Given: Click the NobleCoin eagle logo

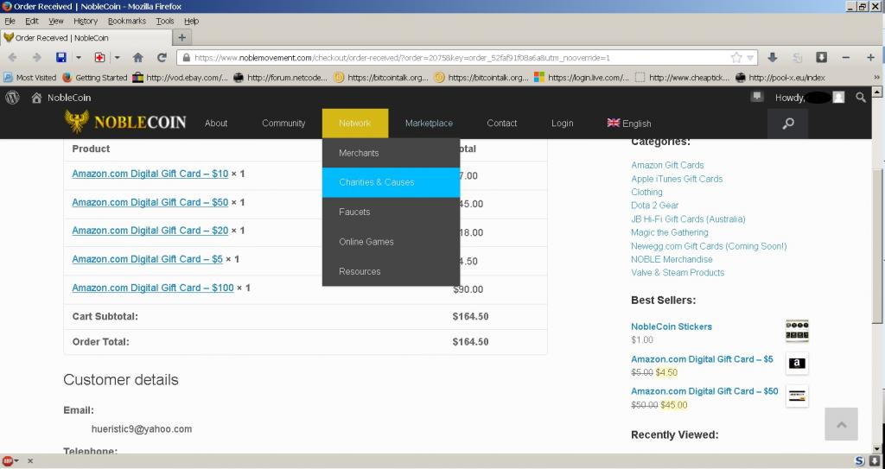Looking at the screenshot, I should pos(77,121).
